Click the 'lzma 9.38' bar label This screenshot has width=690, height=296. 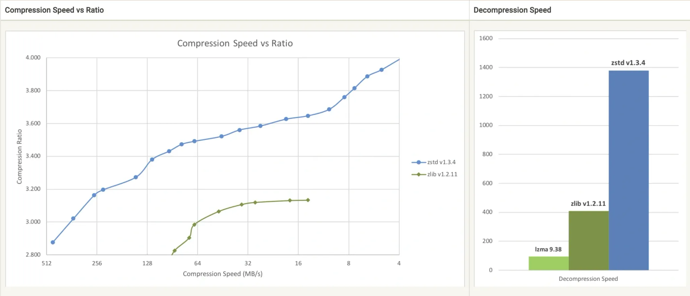[x=548, y=249]
